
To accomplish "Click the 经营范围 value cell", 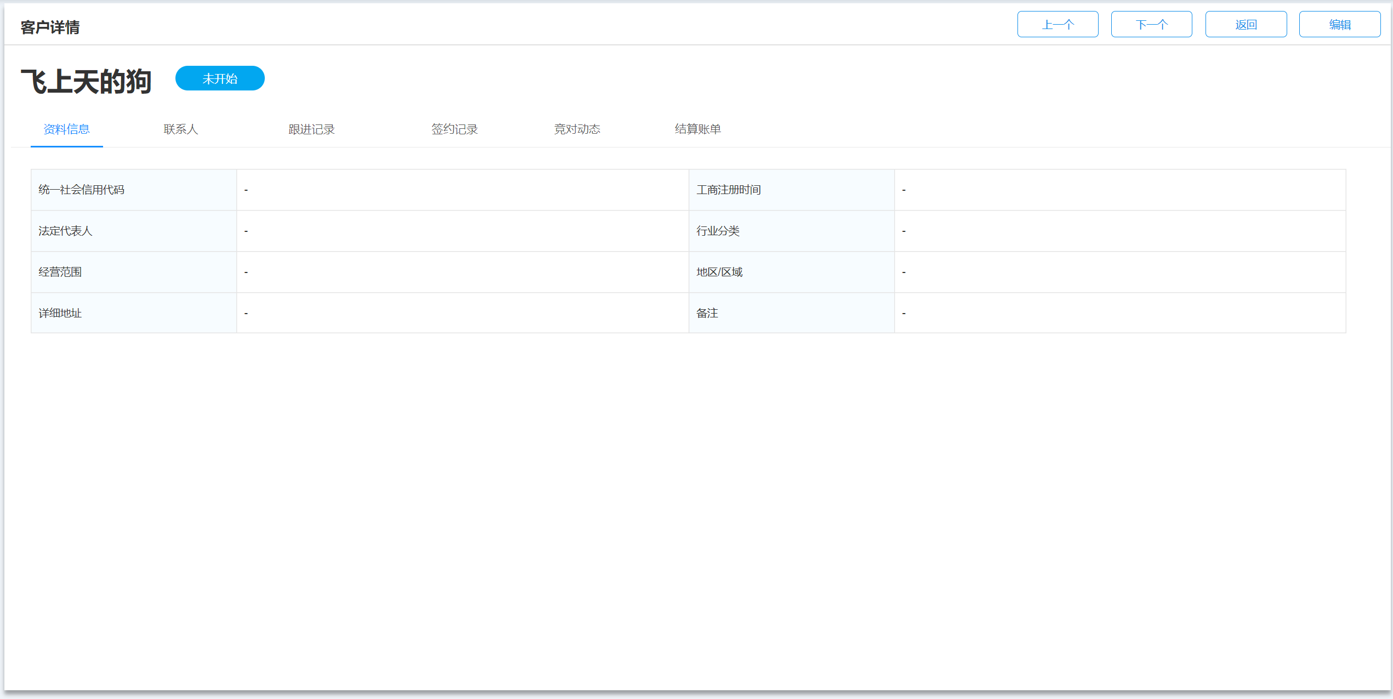I will (462, 272).
